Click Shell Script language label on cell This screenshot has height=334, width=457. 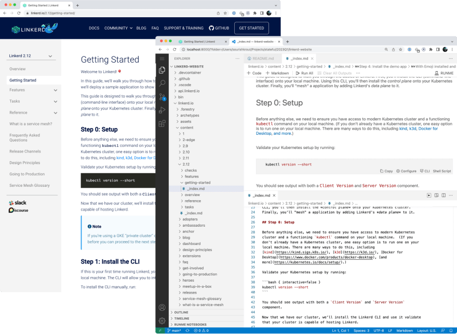pyautogui.click(x=442, y=171)
